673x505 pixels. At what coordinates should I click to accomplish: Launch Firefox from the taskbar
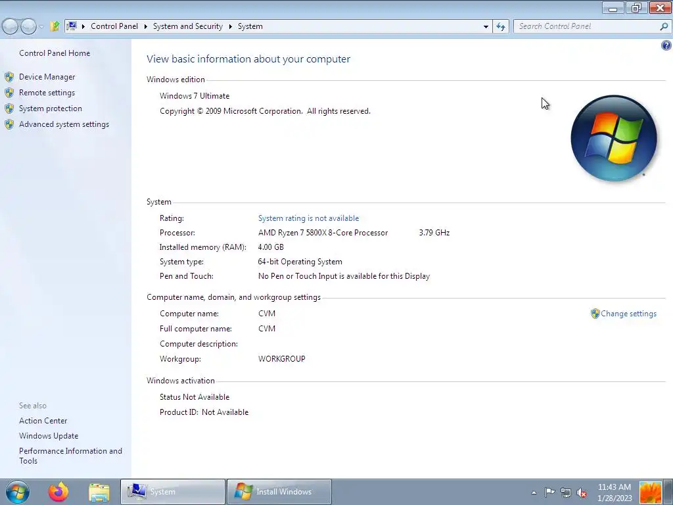tap(58, 492)
